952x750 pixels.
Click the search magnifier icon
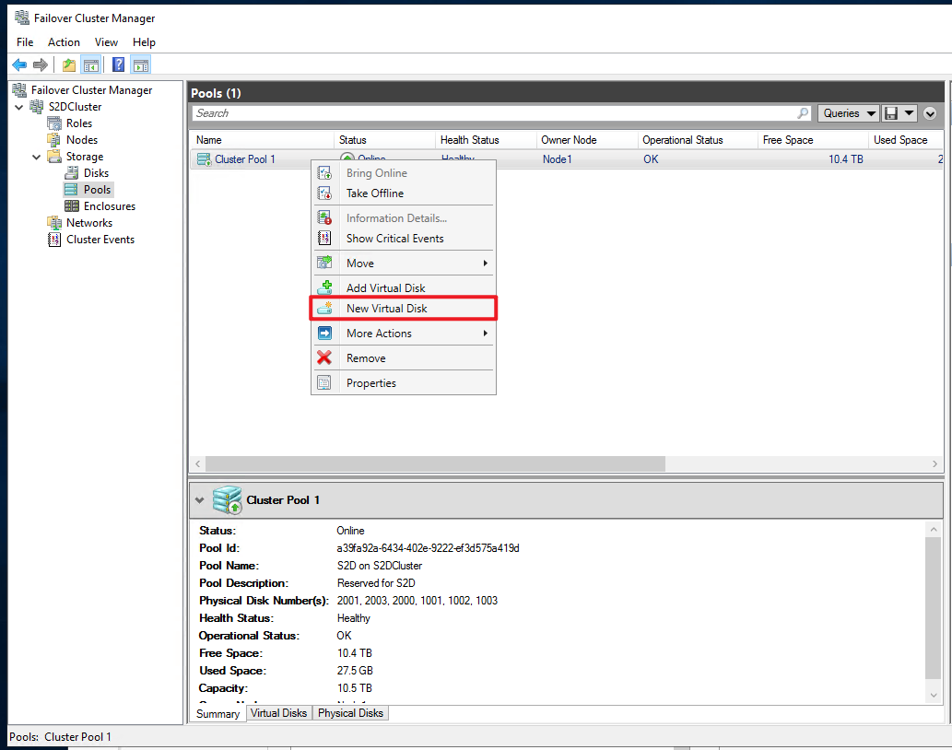[x=803, y=112]
